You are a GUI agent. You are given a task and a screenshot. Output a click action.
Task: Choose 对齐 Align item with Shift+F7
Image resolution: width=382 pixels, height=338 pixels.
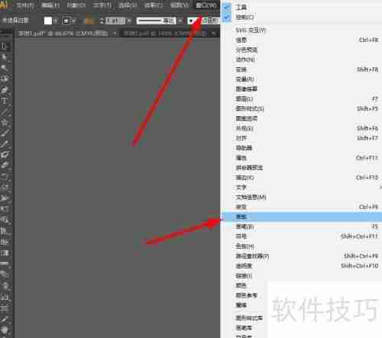click(x=301, y=138)
